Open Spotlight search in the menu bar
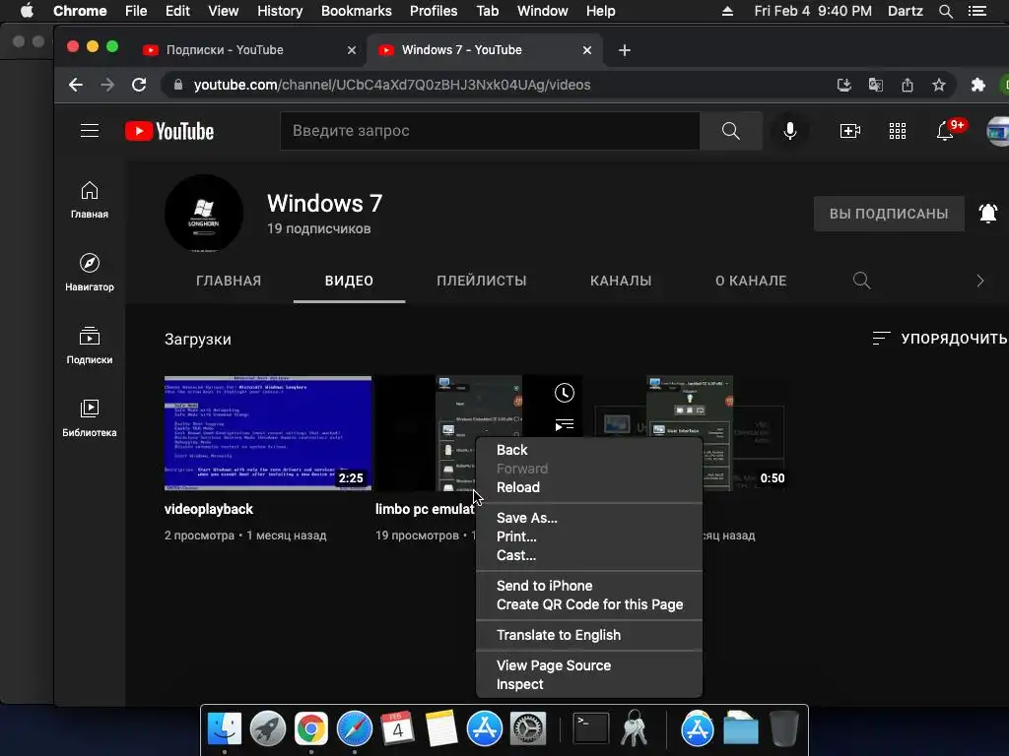The image size is (1009, 756). pos(945,11)
